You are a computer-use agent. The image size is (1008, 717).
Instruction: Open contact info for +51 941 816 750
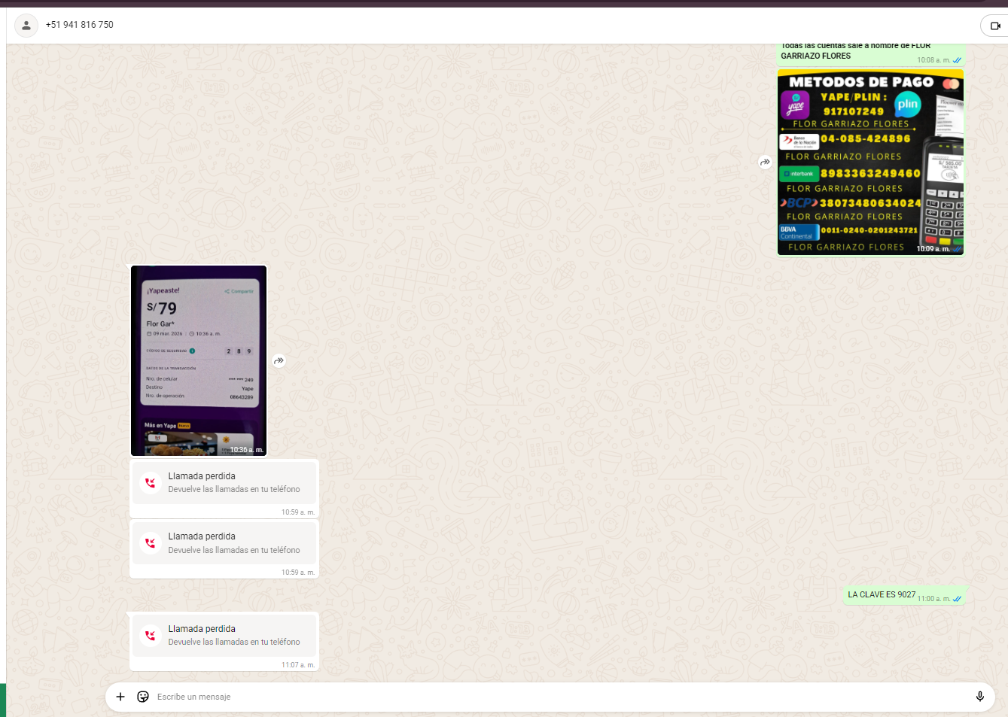80,25
